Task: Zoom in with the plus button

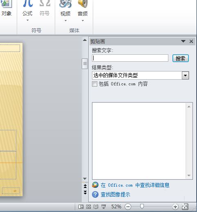Action: [x=175, y=207]
